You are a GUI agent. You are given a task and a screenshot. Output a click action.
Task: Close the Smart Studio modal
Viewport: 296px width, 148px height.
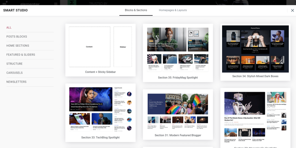292,11
